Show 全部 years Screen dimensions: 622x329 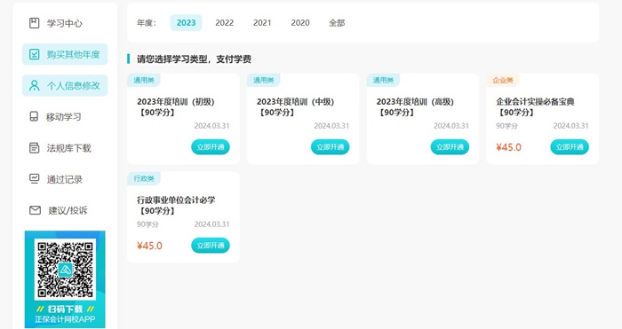(x=337, y=22)
